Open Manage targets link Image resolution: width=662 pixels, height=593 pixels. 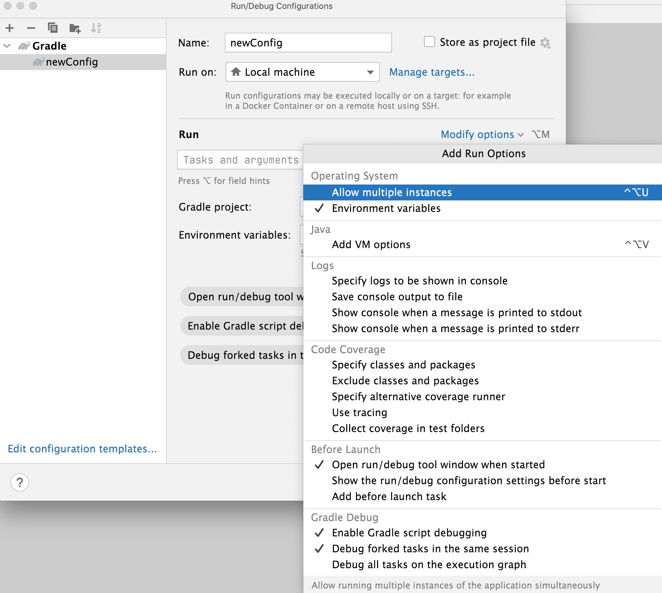(431, 72)
